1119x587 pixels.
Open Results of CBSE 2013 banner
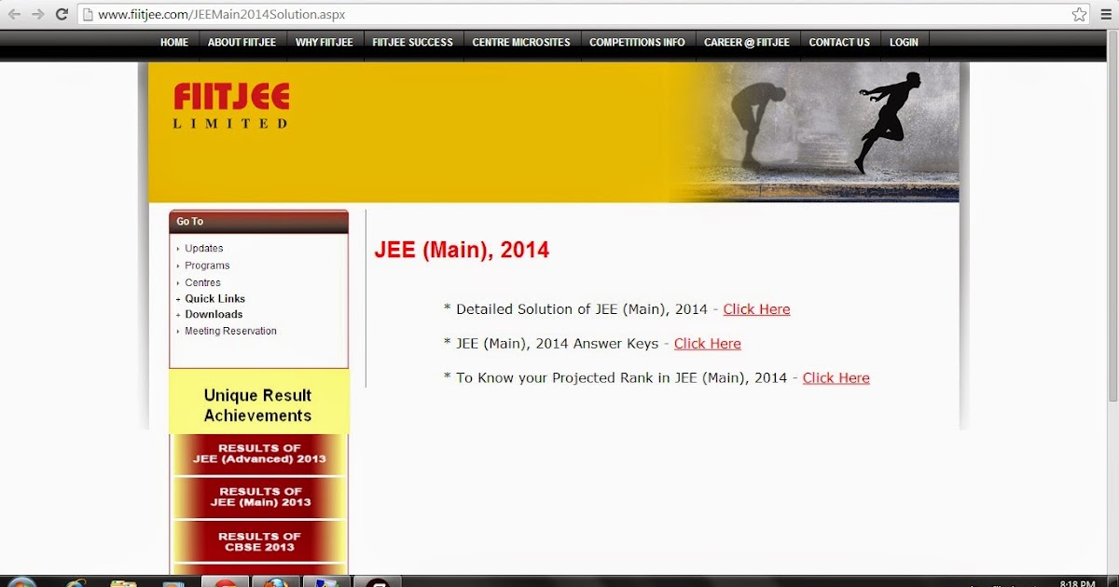pyautogui.click(x=259, y=541)
